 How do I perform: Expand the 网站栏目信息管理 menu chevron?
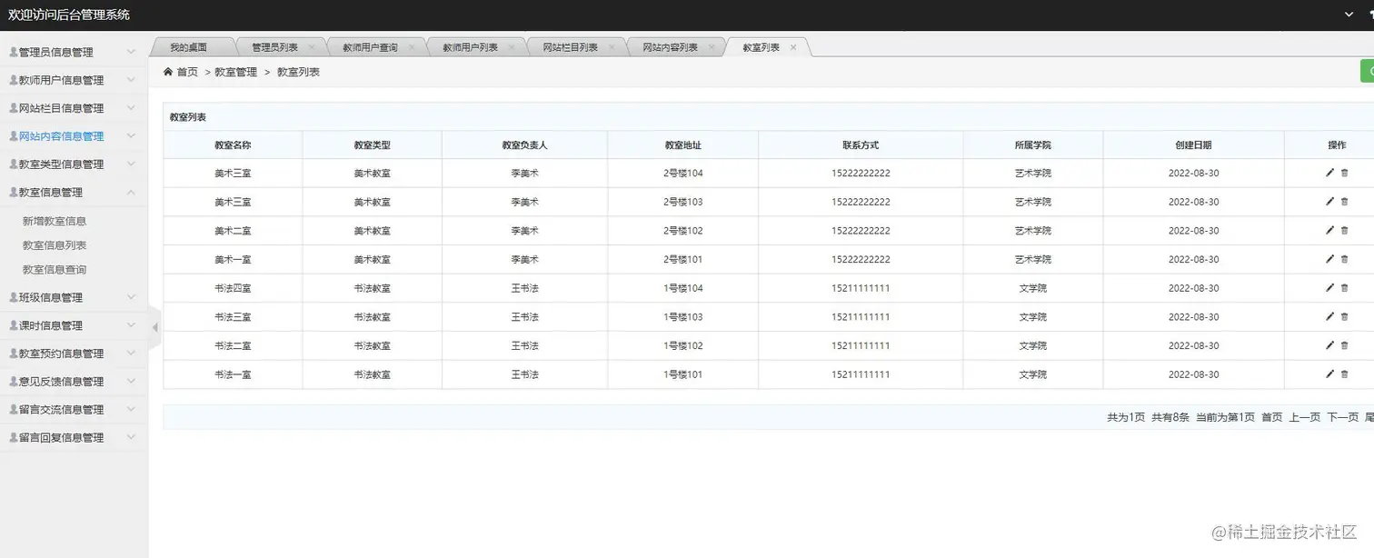(x=131, y=108)
